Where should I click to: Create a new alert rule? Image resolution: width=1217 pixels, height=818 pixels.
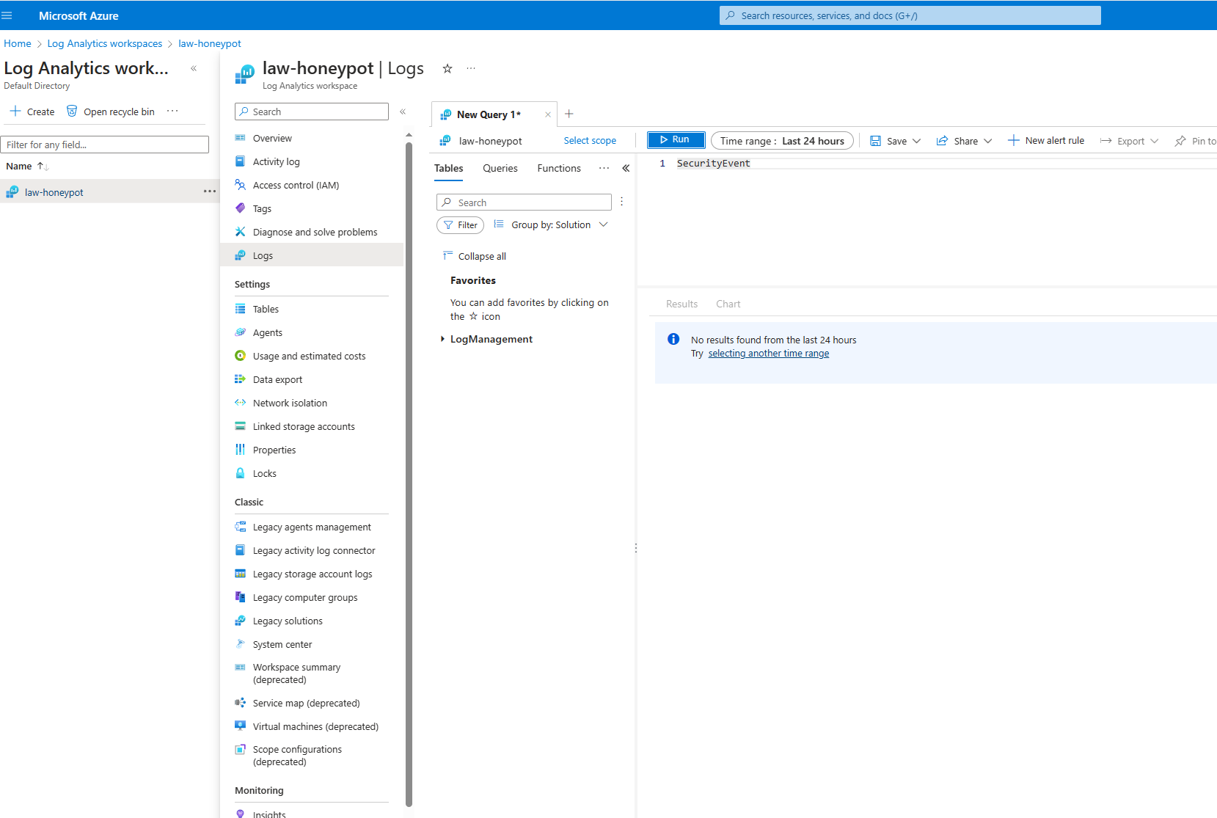pyautogui.click(x=1046, y=141)
